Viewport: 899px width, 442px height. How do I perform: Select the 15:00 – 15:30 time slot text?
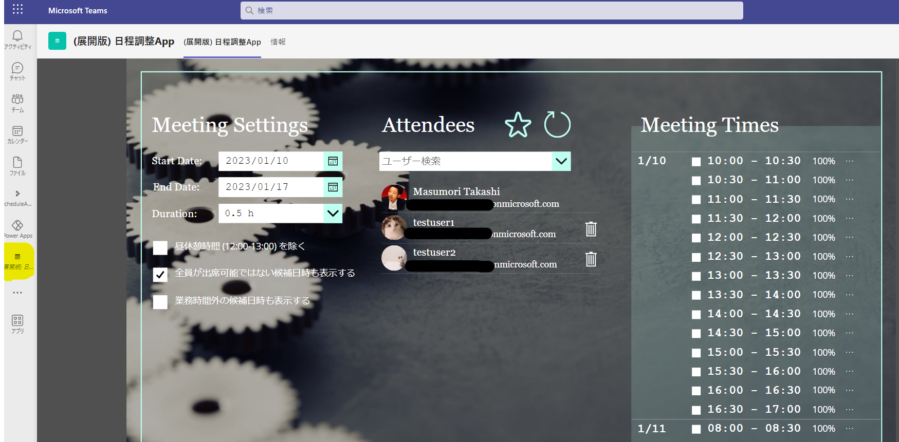(754, 352)
